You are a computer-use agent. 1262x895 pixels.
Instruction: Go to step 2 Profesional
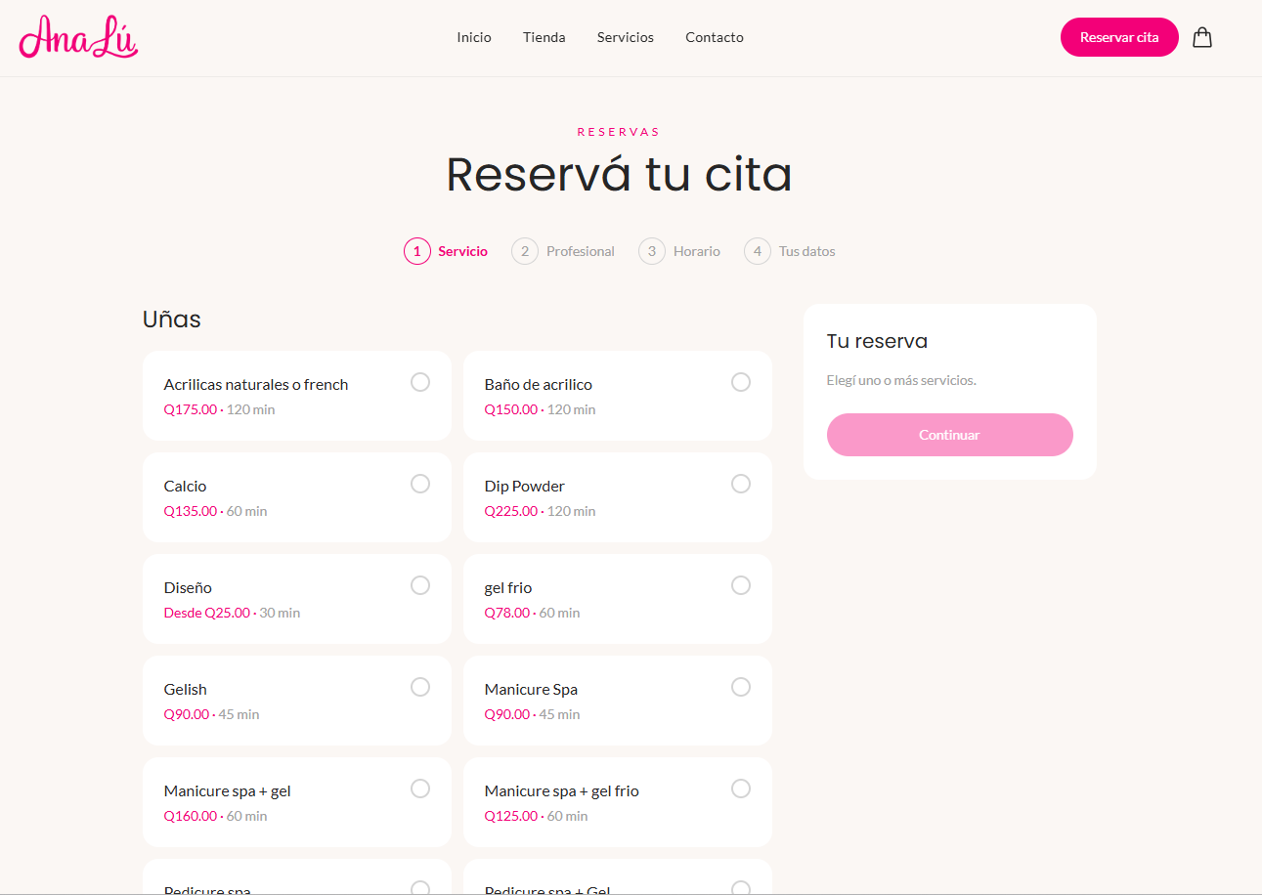[563, 251]
